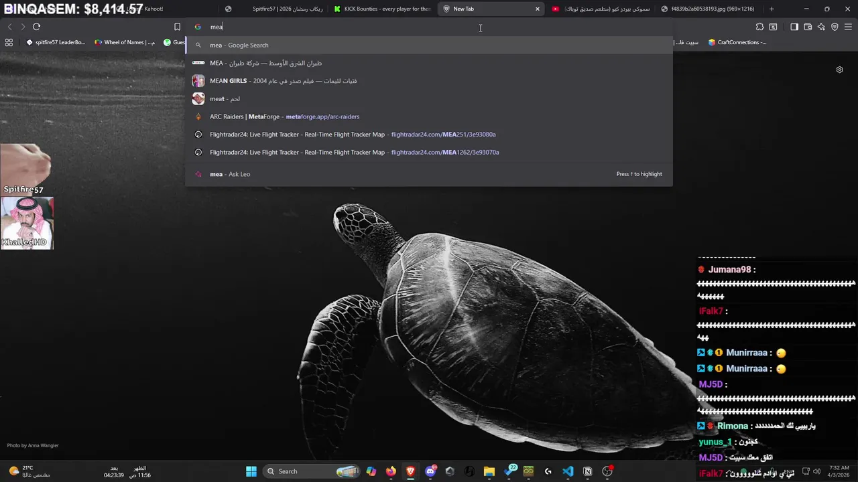The width and height of the screenshot is (858, 482).
Task: Open CraftConnections bookmark
Action: (737, 42)
